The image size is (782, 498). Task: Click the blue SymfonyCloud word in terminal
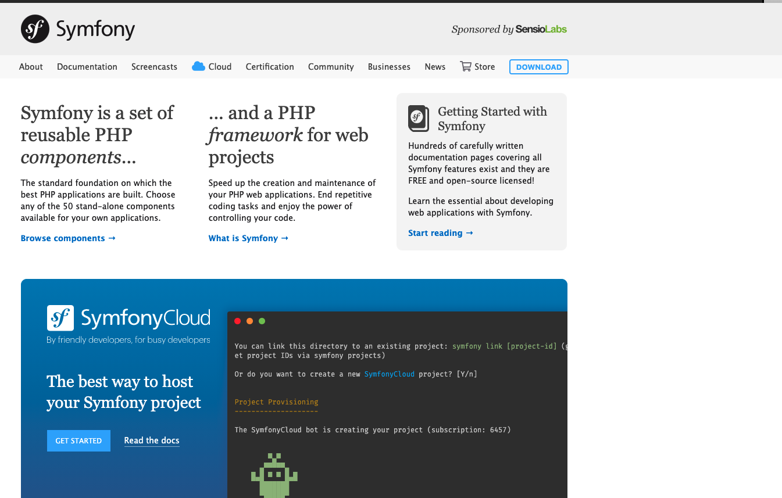[390, 374]
